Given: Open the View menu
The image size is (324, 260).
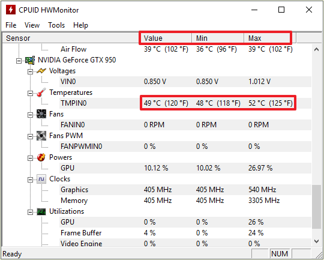Looking at the screenshot, I should pyautogui.click(x=32, y=25).
